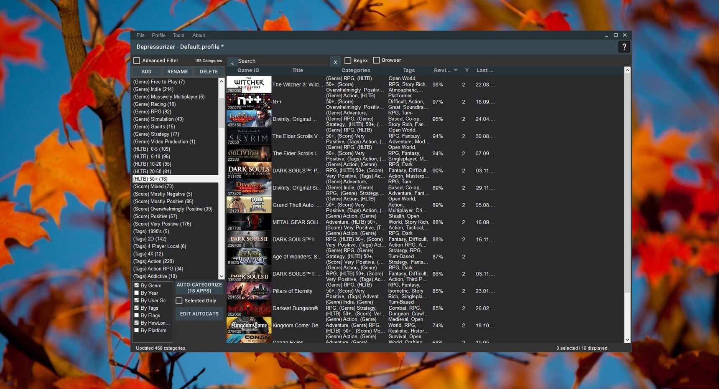Enable the Advanced Filter checkbox

coord(137,61)
